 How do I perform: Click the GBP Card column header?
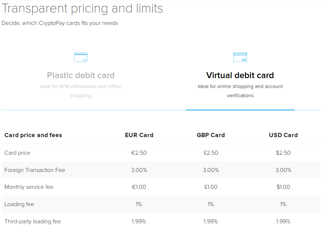point(211,135)
